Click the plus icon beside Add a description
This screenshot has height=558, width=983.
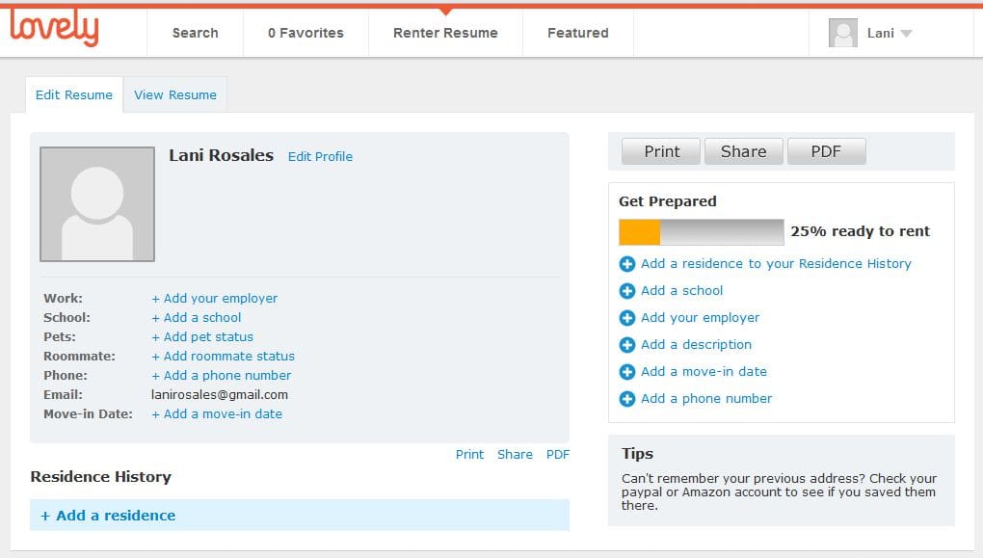tap(626, 345)
